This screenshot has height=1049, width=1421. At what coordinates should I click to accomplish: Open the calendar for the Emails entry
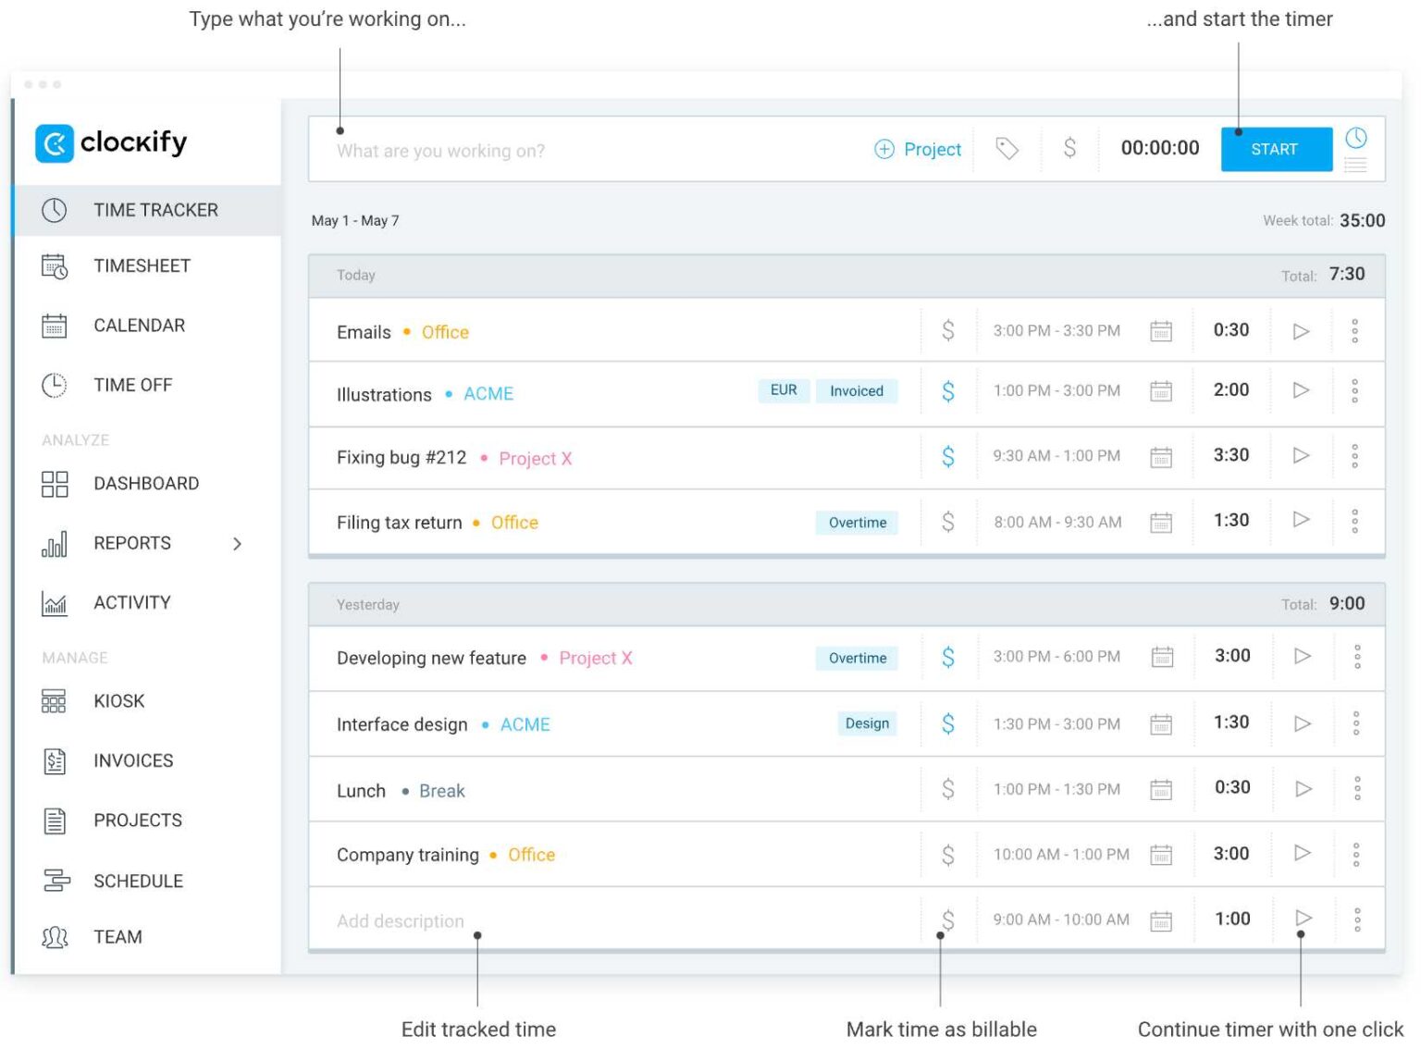1161,330
